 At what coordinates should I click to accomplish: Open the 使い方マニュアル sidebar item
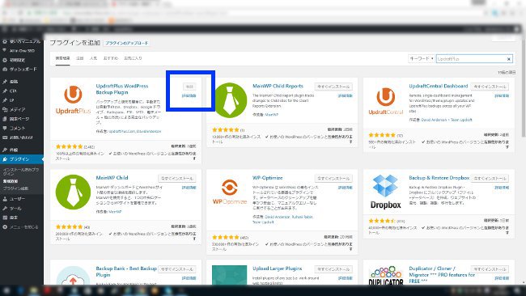coord(22,41)
